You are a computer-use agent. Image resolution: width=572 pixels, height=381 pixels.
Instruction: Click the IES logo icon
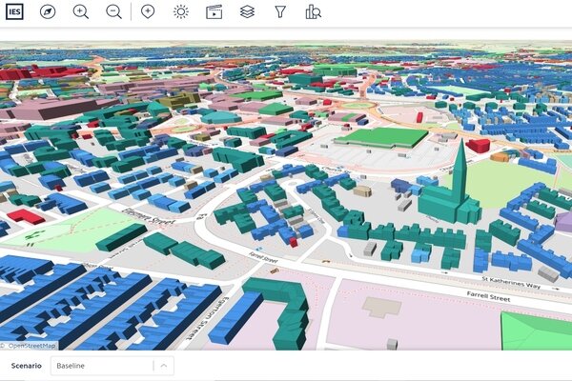(15, 11)
